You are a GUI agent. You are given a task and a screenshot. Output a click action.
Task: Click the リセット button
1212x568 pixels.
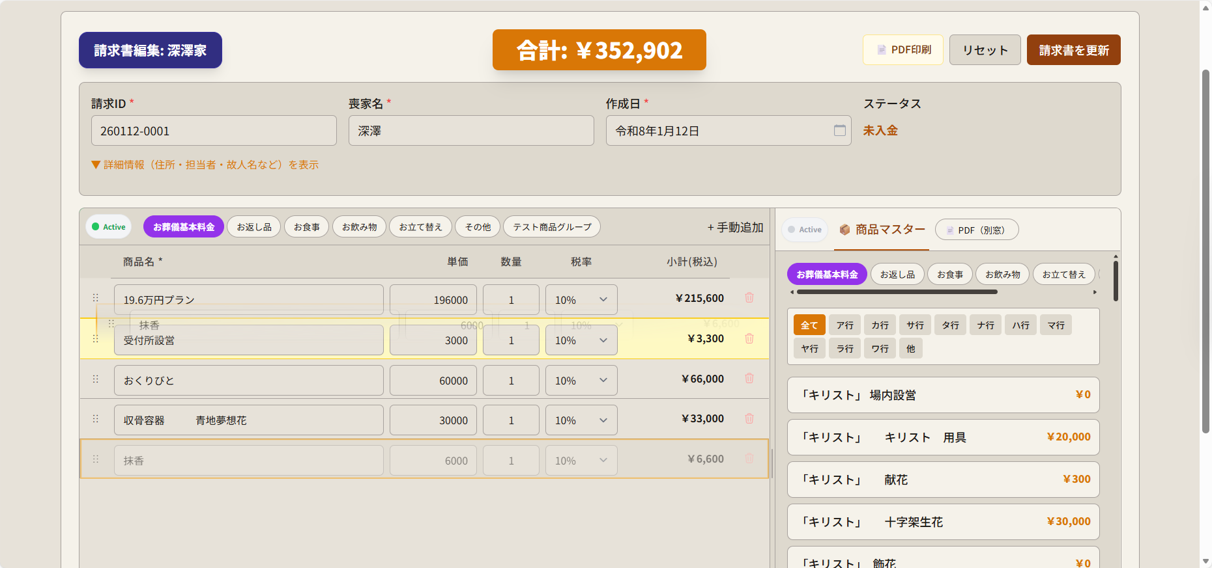point(985,50)
